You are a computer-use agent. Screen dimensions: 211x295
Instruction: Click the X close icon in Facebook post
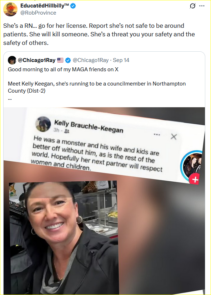(x=174, y=137)
